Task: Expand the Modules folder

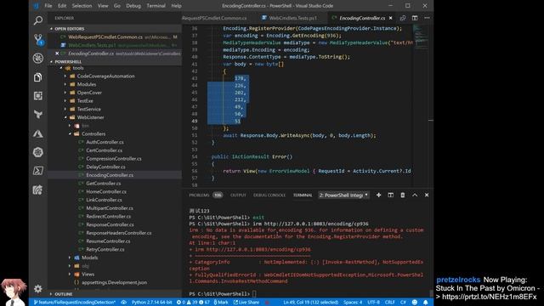Action: pyautogui.click(x=87, y=84)
